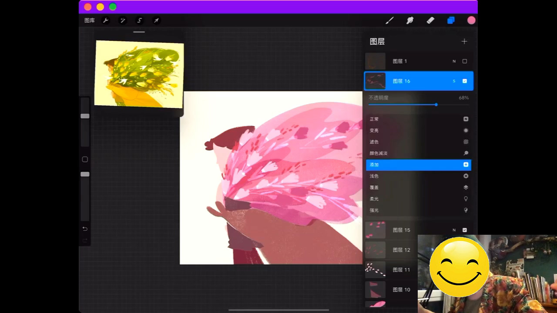Screen dimensions: 557x313
Task: Add a new layer with plus button
Action: pyautogui.click(x=464, y=41)
